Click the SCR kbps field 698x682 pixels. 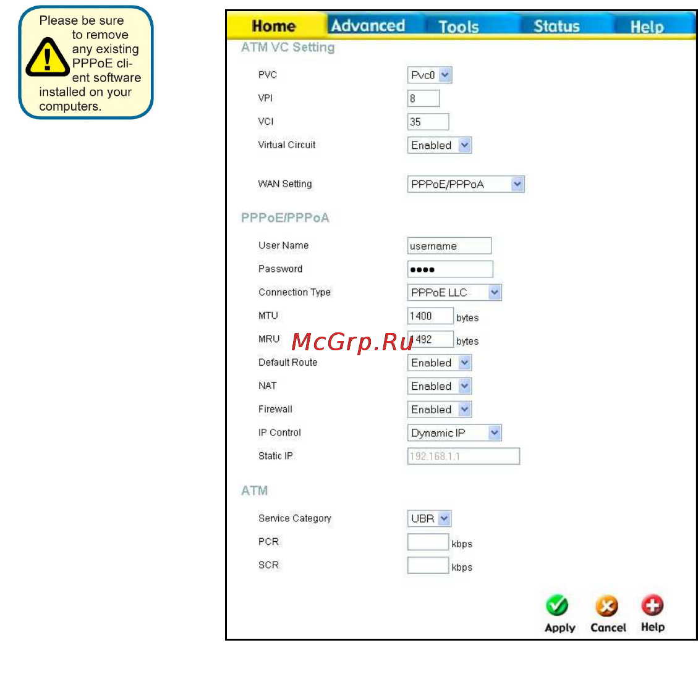tap(428, 565)
